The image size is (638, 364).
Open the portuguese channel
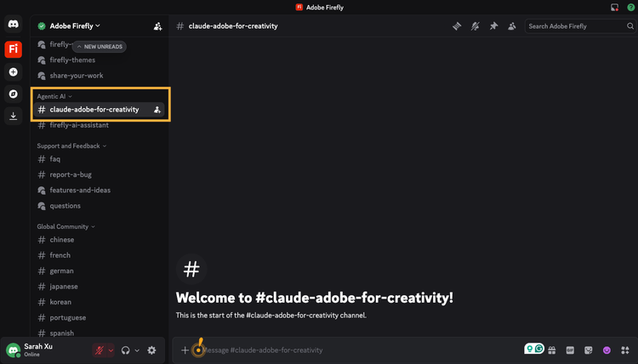[100, 317]
